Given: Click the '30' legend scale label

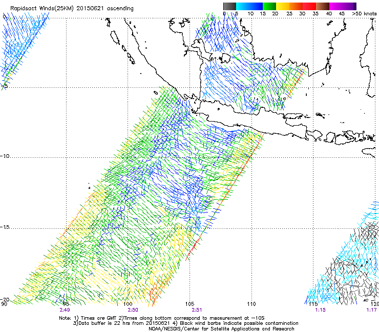Looking at the screenshot, I should click(302, 14).
